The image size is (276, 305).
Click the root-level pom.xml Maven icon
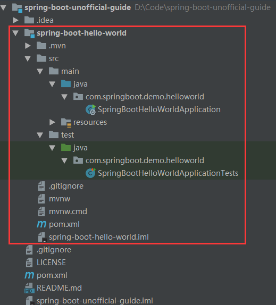point(29,275)
